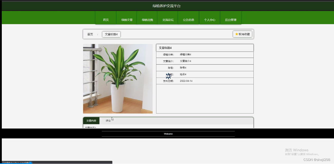Open 个人中心 from the navigation bar
Screen dimensions: 334x164
click(210, 19)
